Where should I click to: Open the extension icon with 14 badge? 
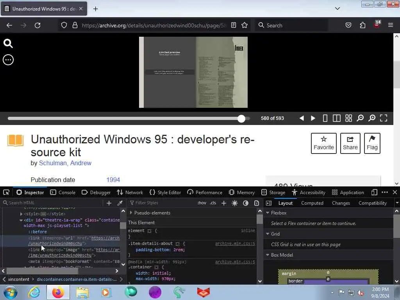tap(377, 25)
